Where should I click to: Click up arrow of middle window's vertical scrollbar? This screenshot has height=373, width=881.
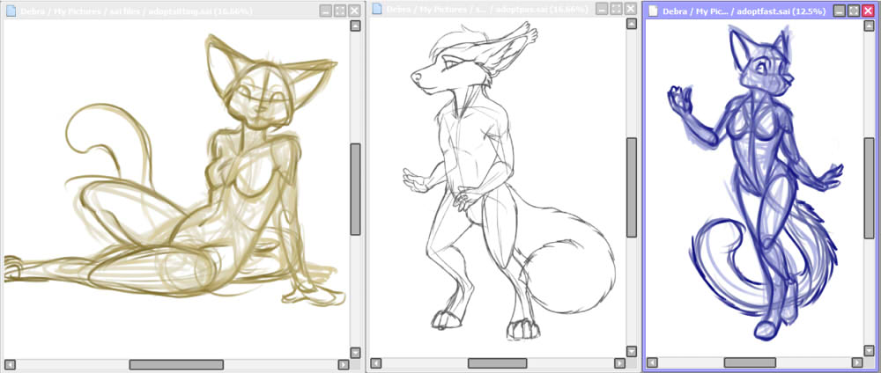tap(632, 24)
